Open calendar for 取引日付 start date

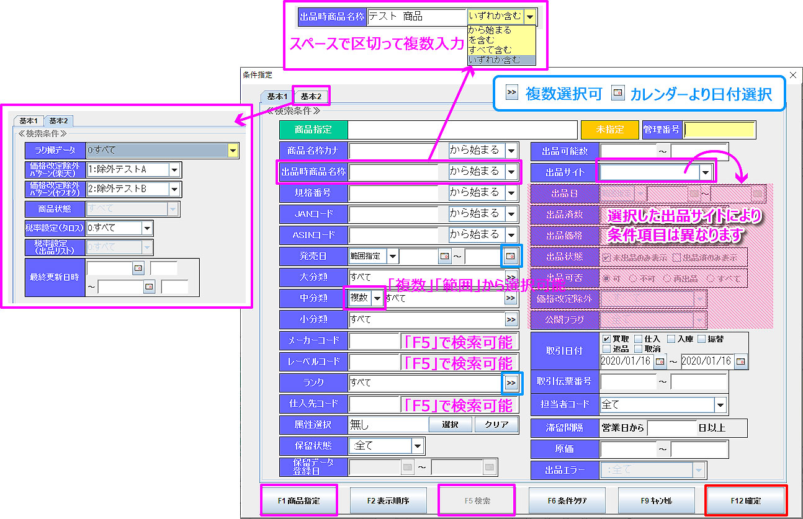click(x=660, y=361)
